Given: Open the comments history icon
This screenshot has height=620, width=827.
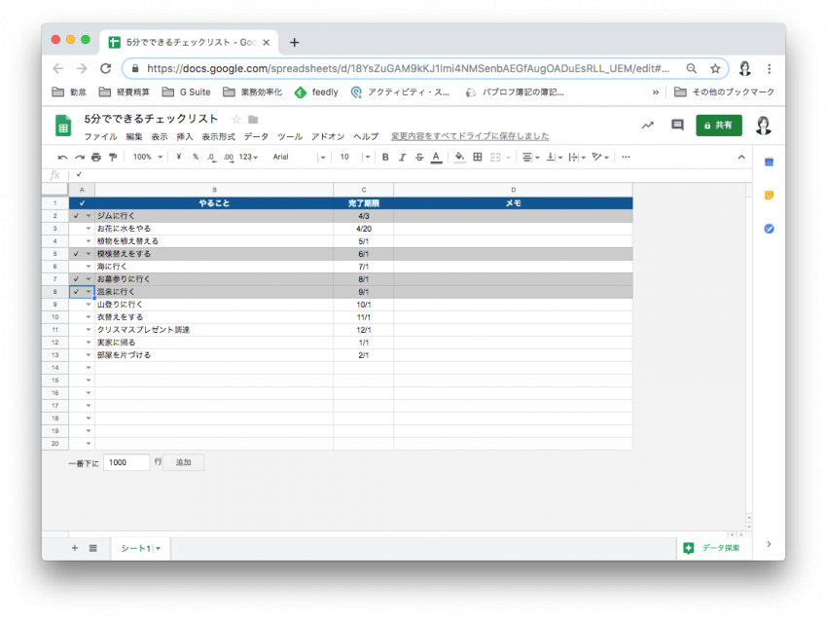Looking at the screenshot, I should (677, 126).
